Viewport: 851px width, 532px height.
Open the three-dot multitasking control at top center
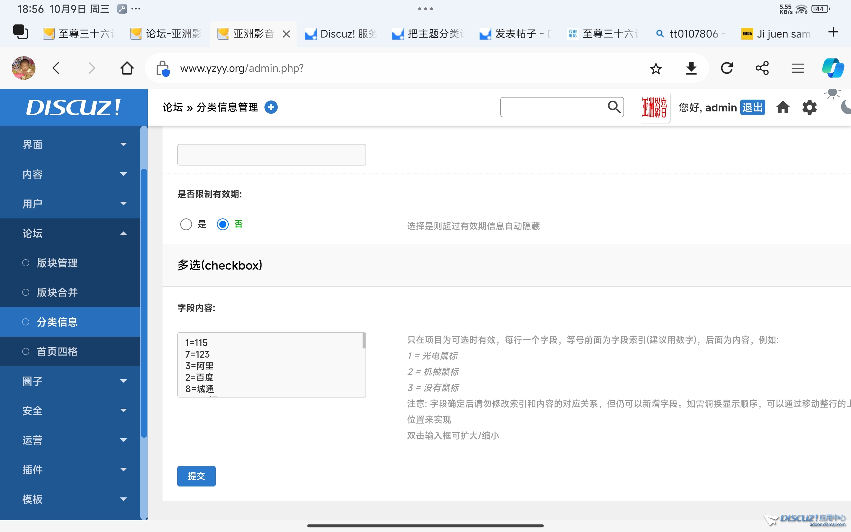pyautogui.click(x=425, y=9)
